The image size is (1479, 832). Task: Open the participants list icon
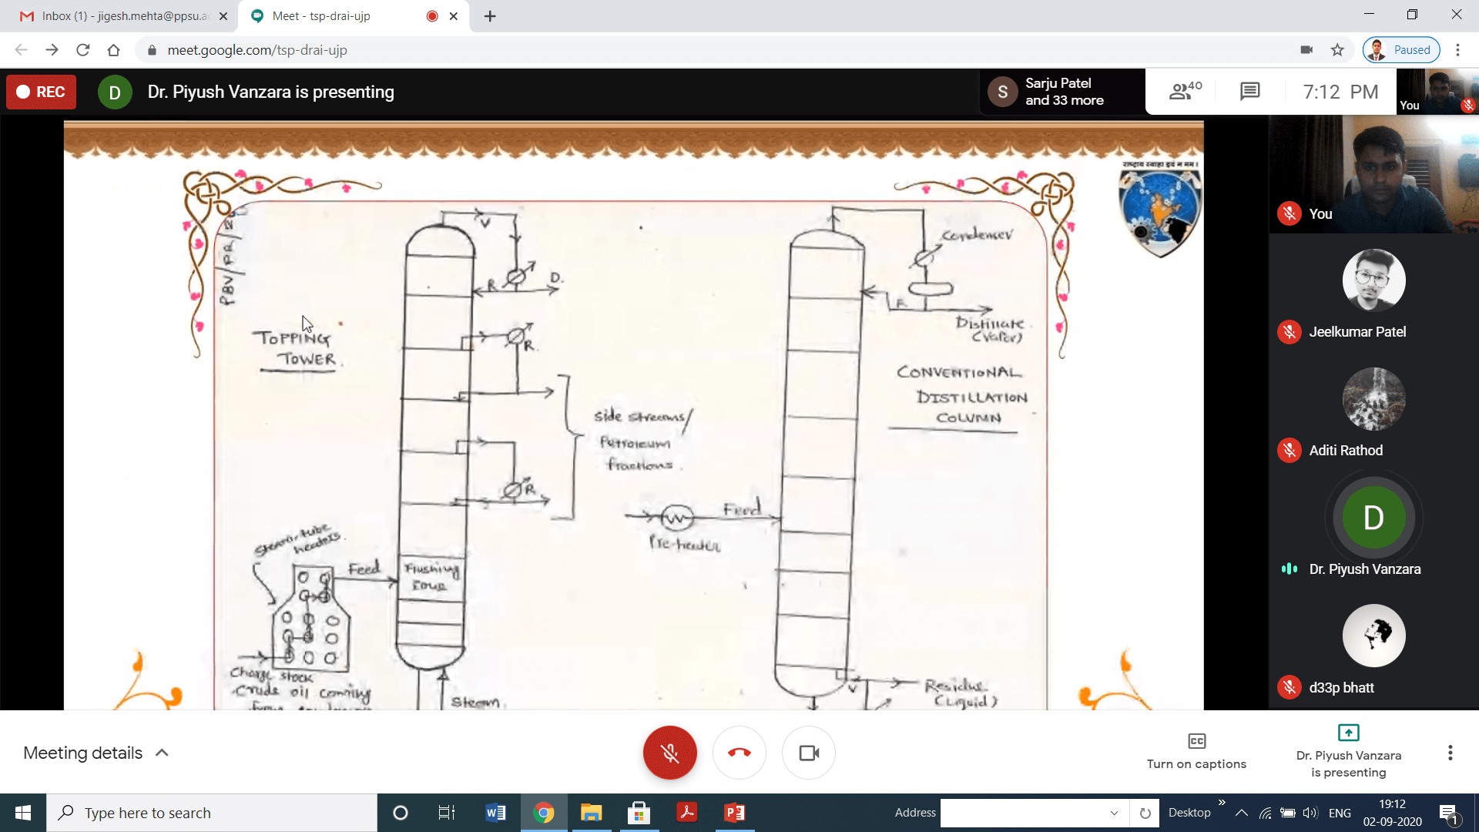pyautogui.click(x=1184, y=92)
